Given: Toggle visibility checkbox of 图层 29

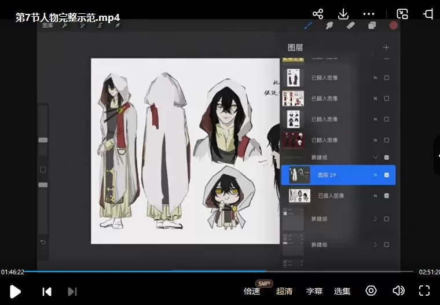Looking at the screenshot, I should click(x=387, y=175).
